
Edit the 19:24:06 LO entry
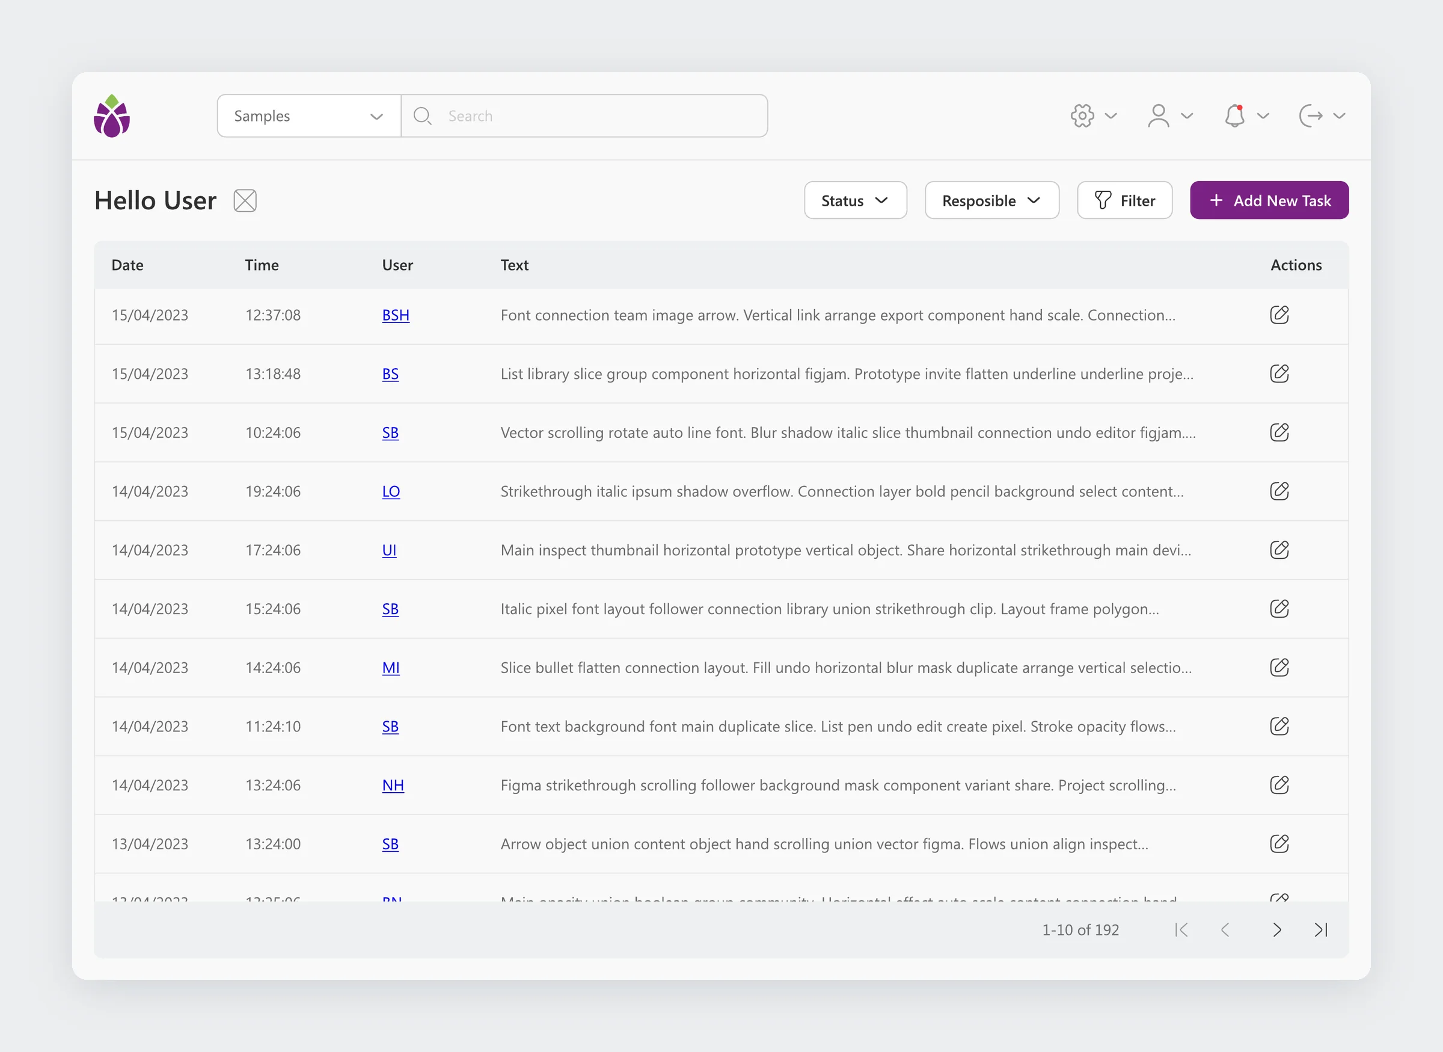click(x=1279, y=491)
